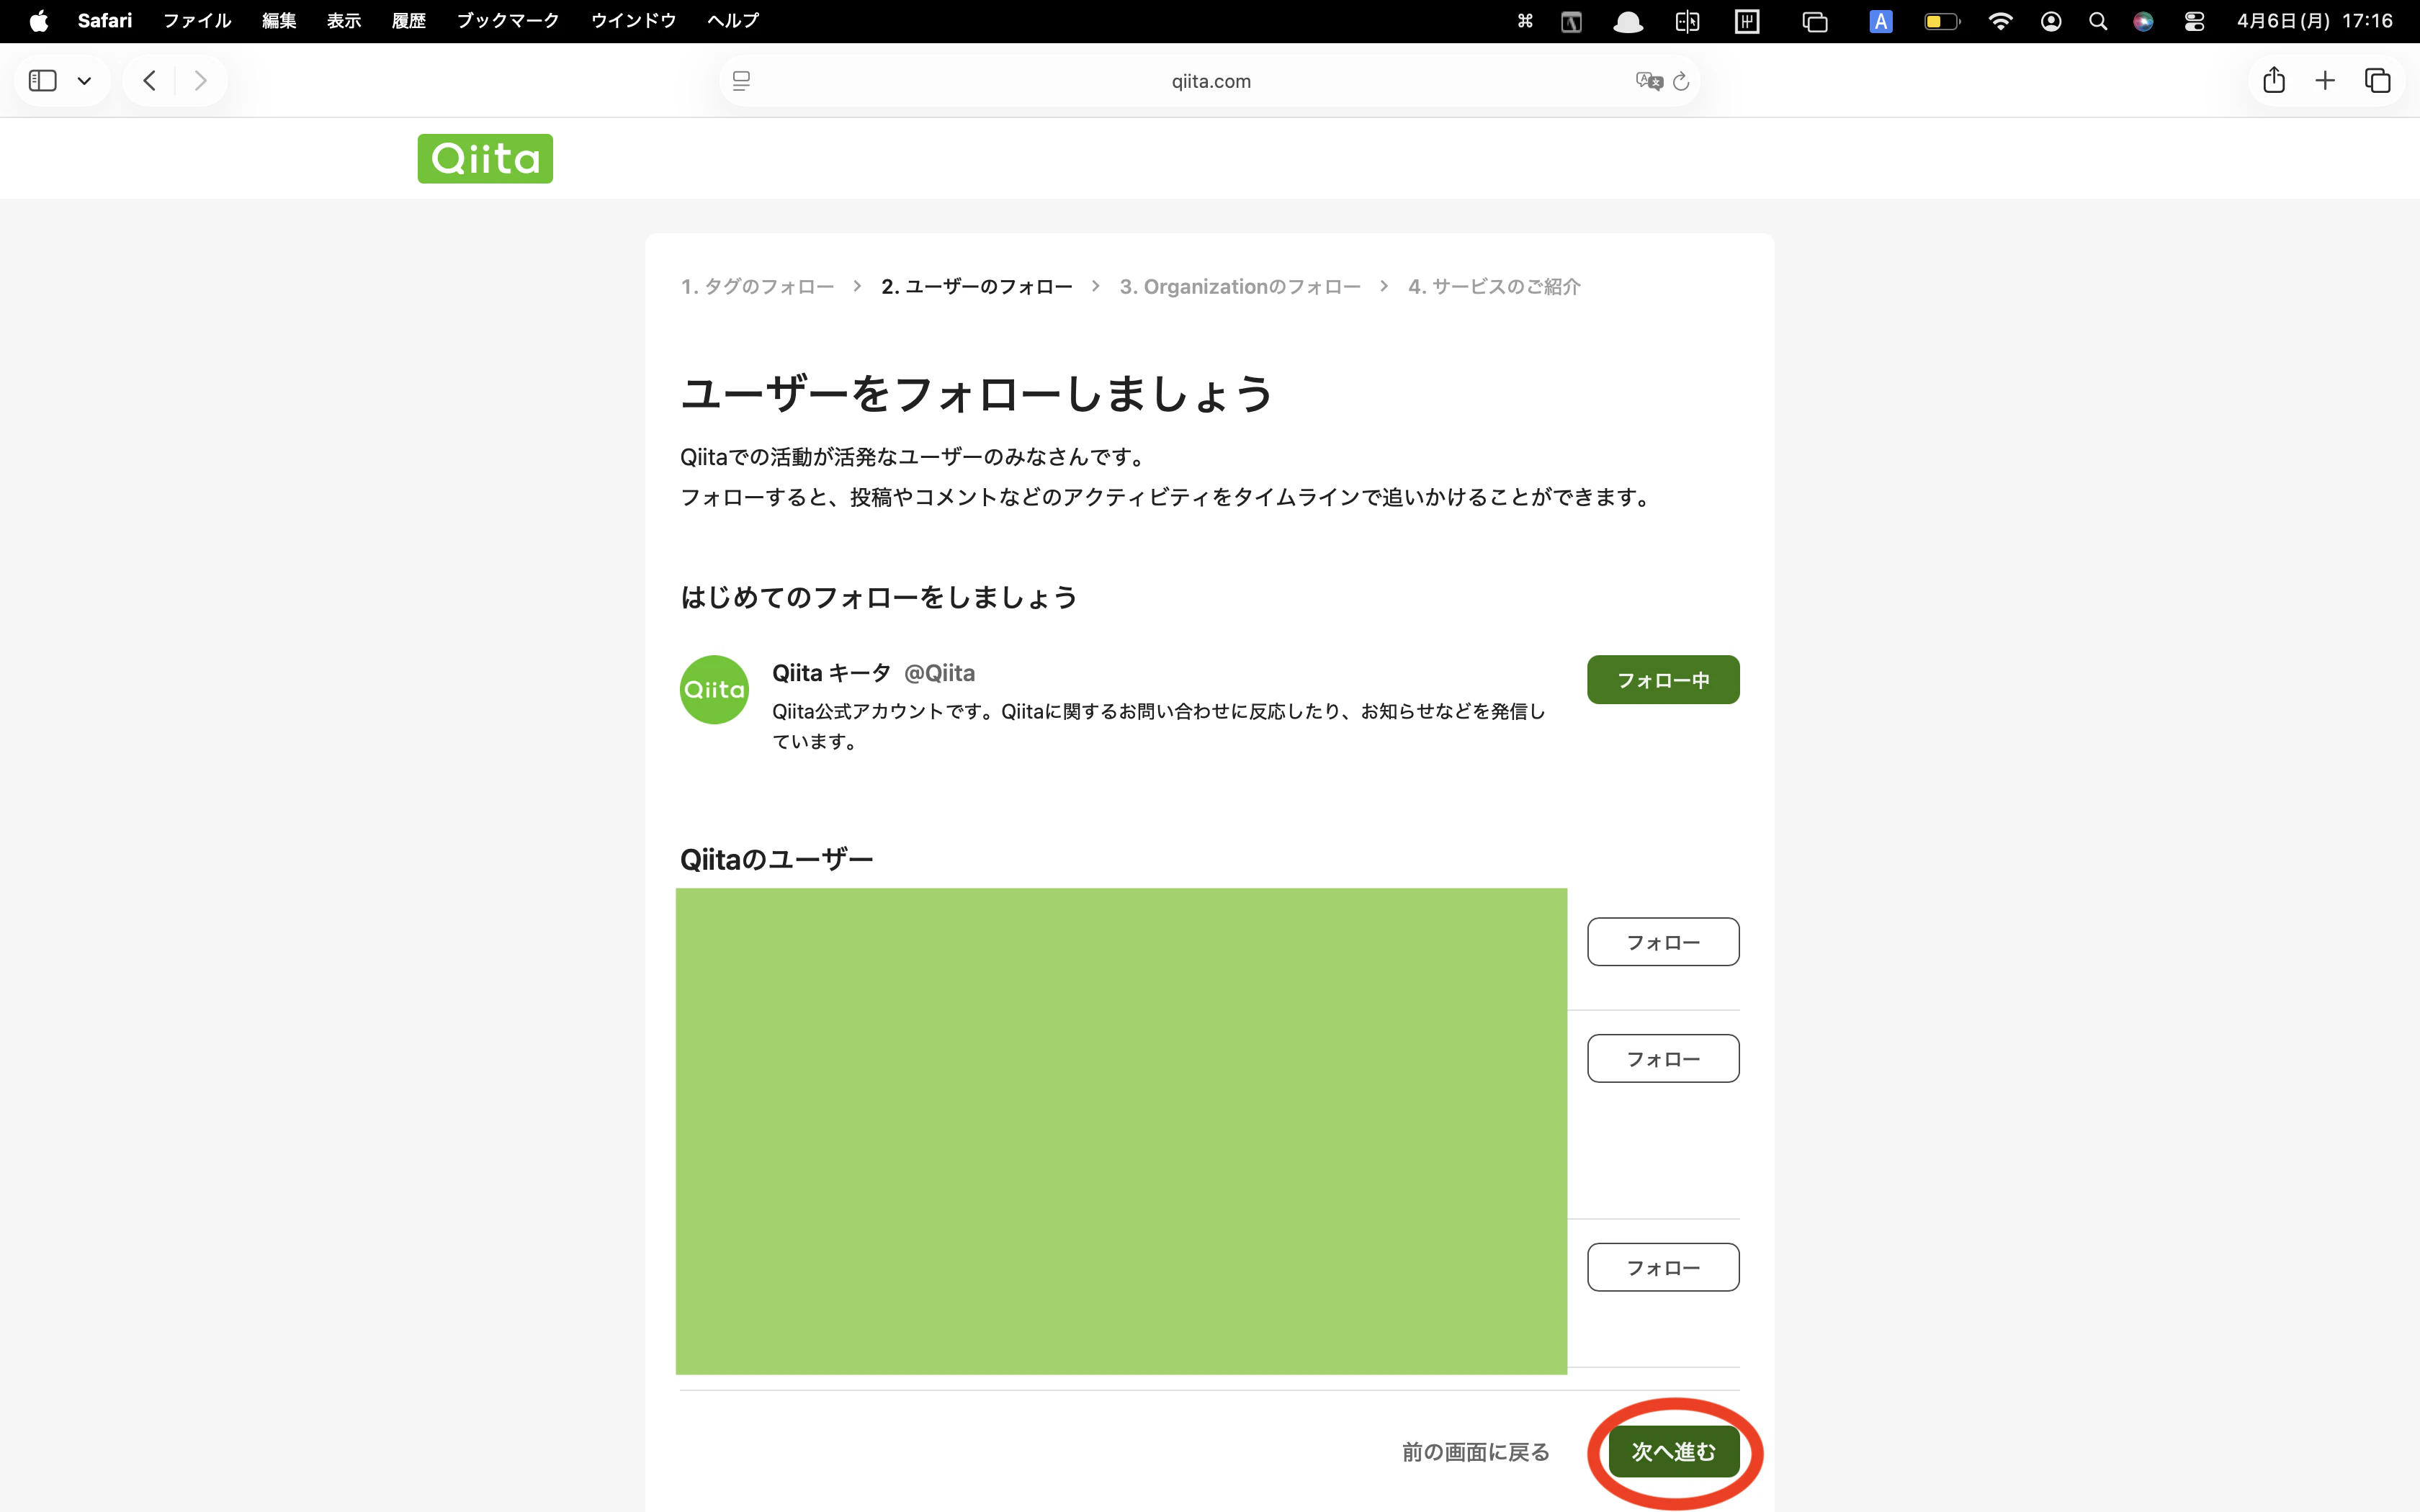Image resolution: width=2420 pixels, height=1512 pixels.
Task: Open a new tab with plus icon
Action: pos(2325,80)
